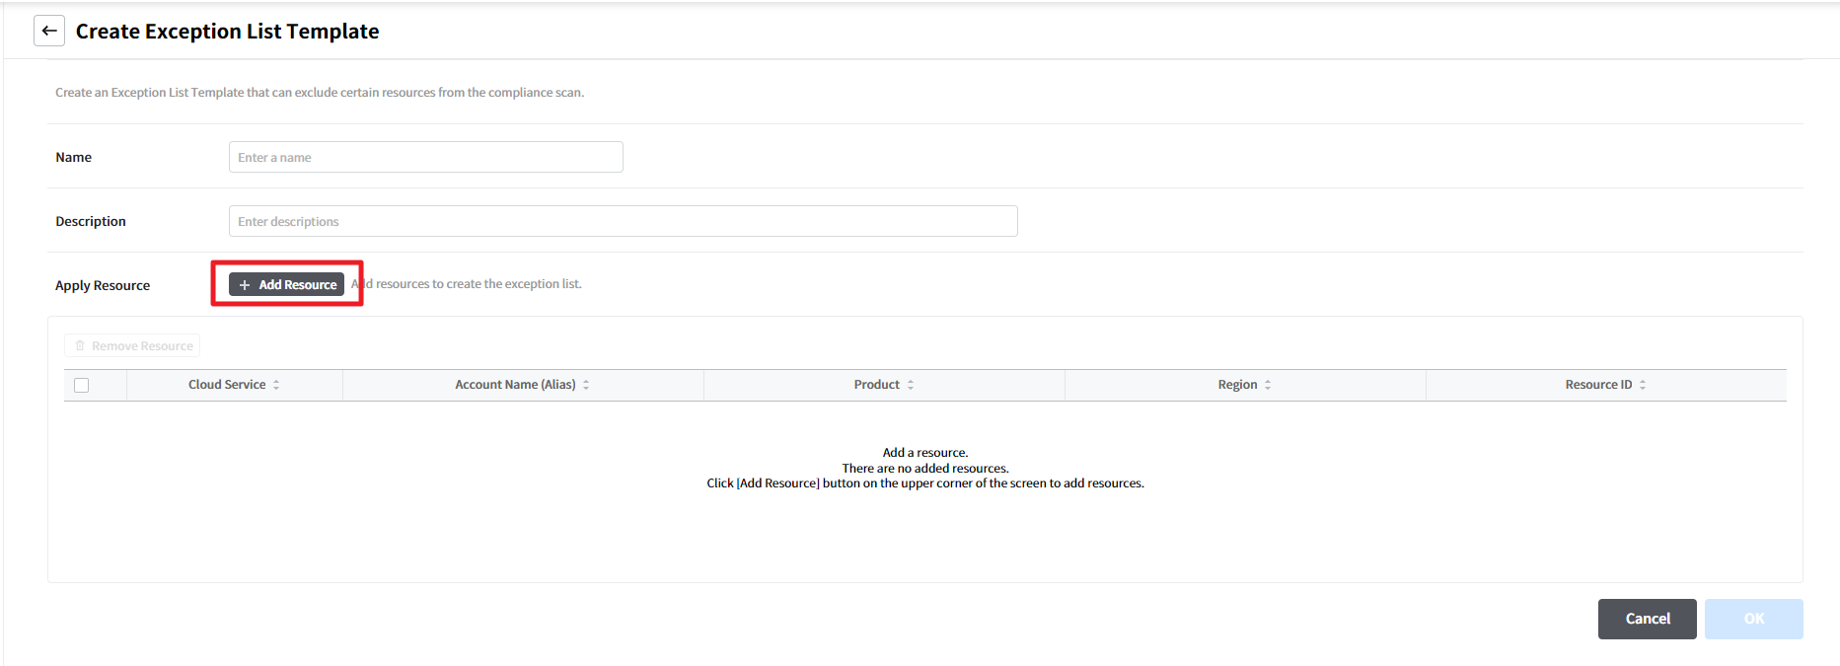Select the Product column header label

coord(876,385)
